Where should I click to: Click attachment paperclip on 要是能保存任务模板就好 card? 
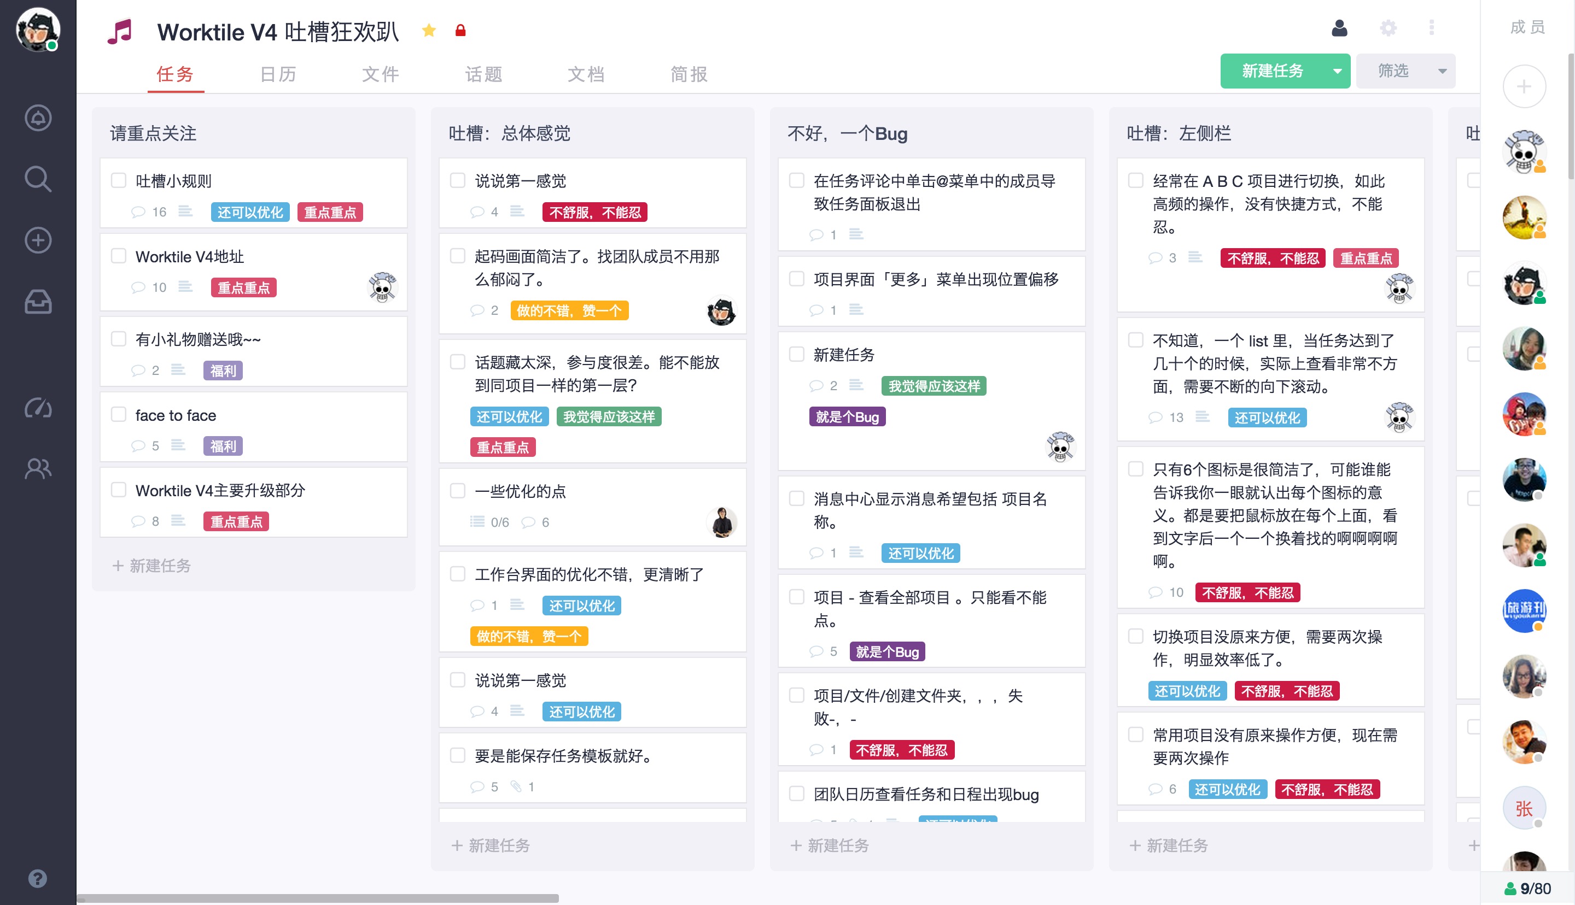[516, 786]
